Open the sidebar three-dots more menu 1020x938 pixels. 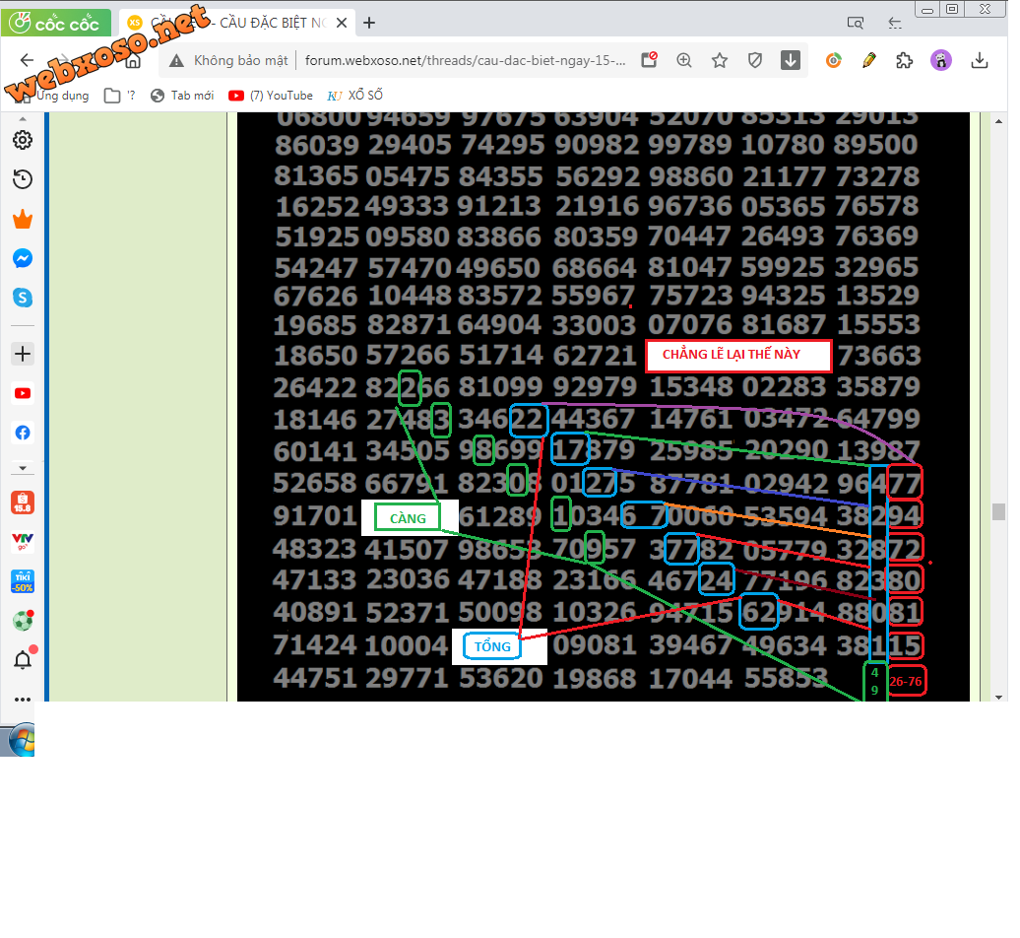tap(23, 700)
